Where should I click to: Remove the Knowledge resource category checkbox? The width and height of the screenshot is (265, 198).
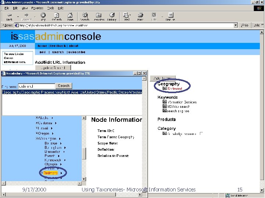(165, 133)
